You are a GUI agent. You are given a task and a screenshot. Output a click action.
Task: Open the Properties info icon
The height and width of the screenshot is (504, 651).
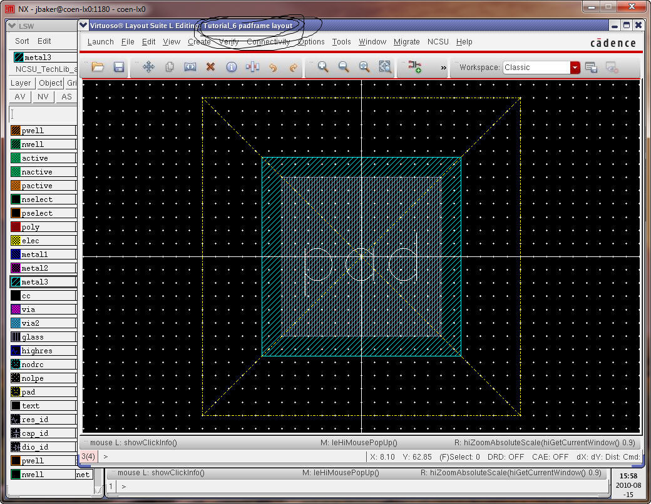point(231,67)
